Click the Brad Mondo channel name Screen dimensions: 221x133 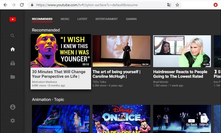tap(161, 82)
